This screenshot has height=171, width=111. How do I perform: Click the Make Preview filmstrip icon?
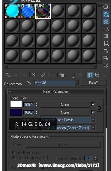(106, 43)
